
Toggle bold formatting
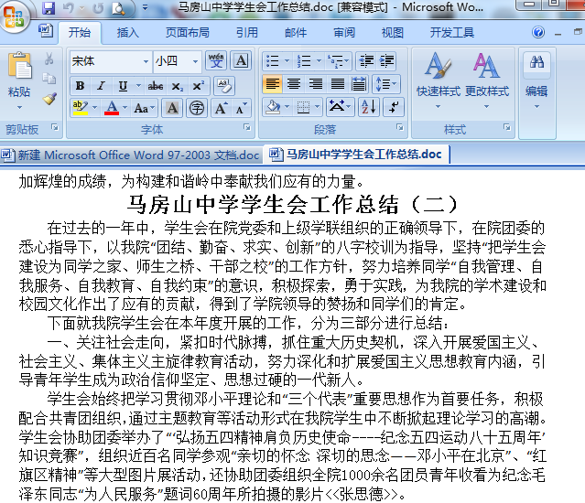80,86
